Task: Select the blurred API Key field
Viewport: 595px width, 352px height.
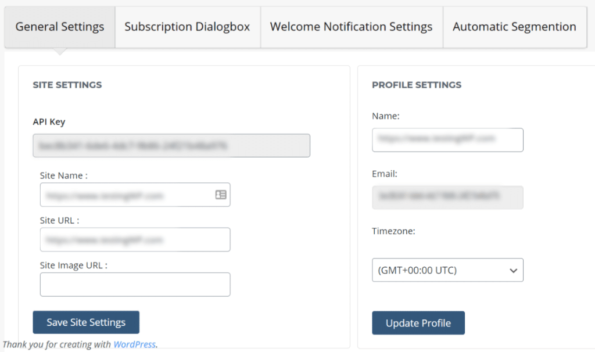Action: point(171,145)
